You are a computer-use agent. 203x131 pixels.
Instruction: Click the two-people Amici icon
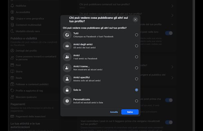point(67,57)
